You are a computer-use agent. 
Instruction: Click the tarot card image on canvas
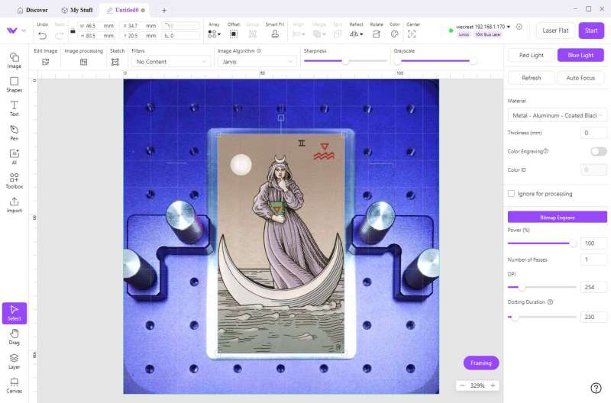281,243
